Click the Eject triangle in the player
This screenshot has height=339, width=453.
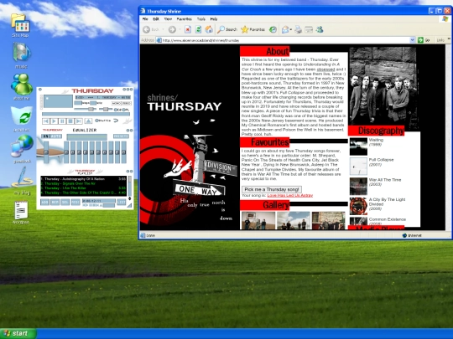(x=88, y=121)
